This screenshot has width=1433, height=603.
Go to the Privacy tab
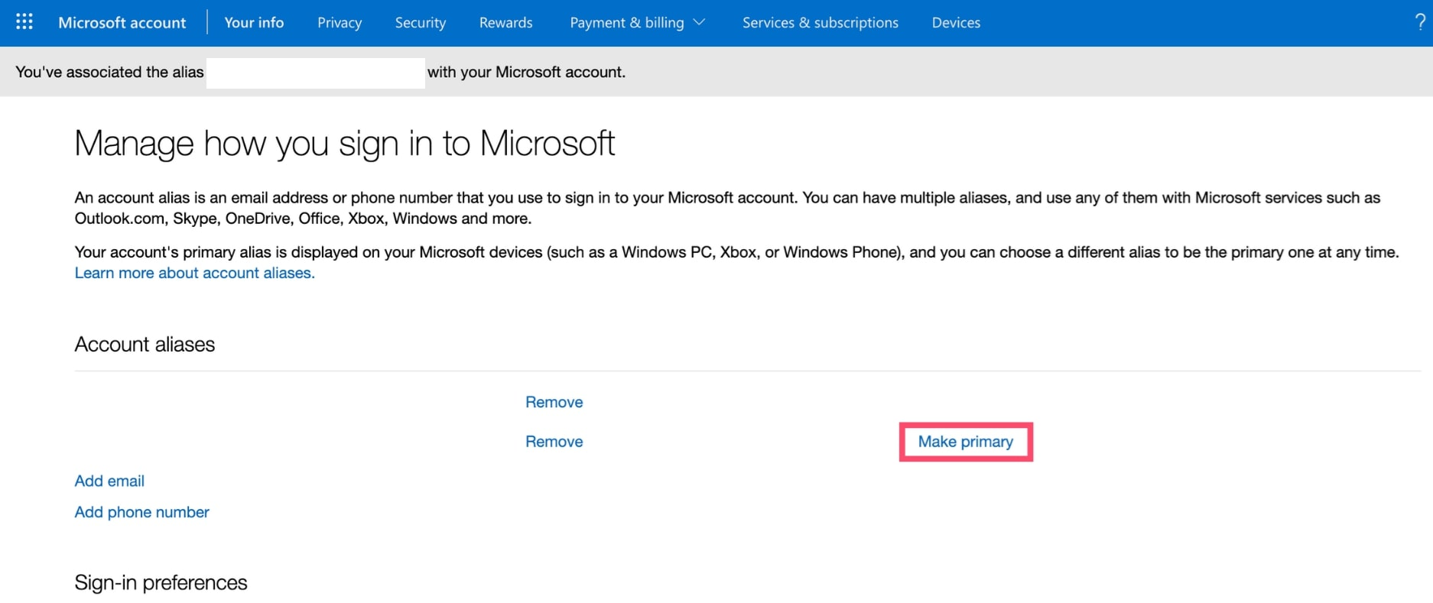tap(340, 23)
